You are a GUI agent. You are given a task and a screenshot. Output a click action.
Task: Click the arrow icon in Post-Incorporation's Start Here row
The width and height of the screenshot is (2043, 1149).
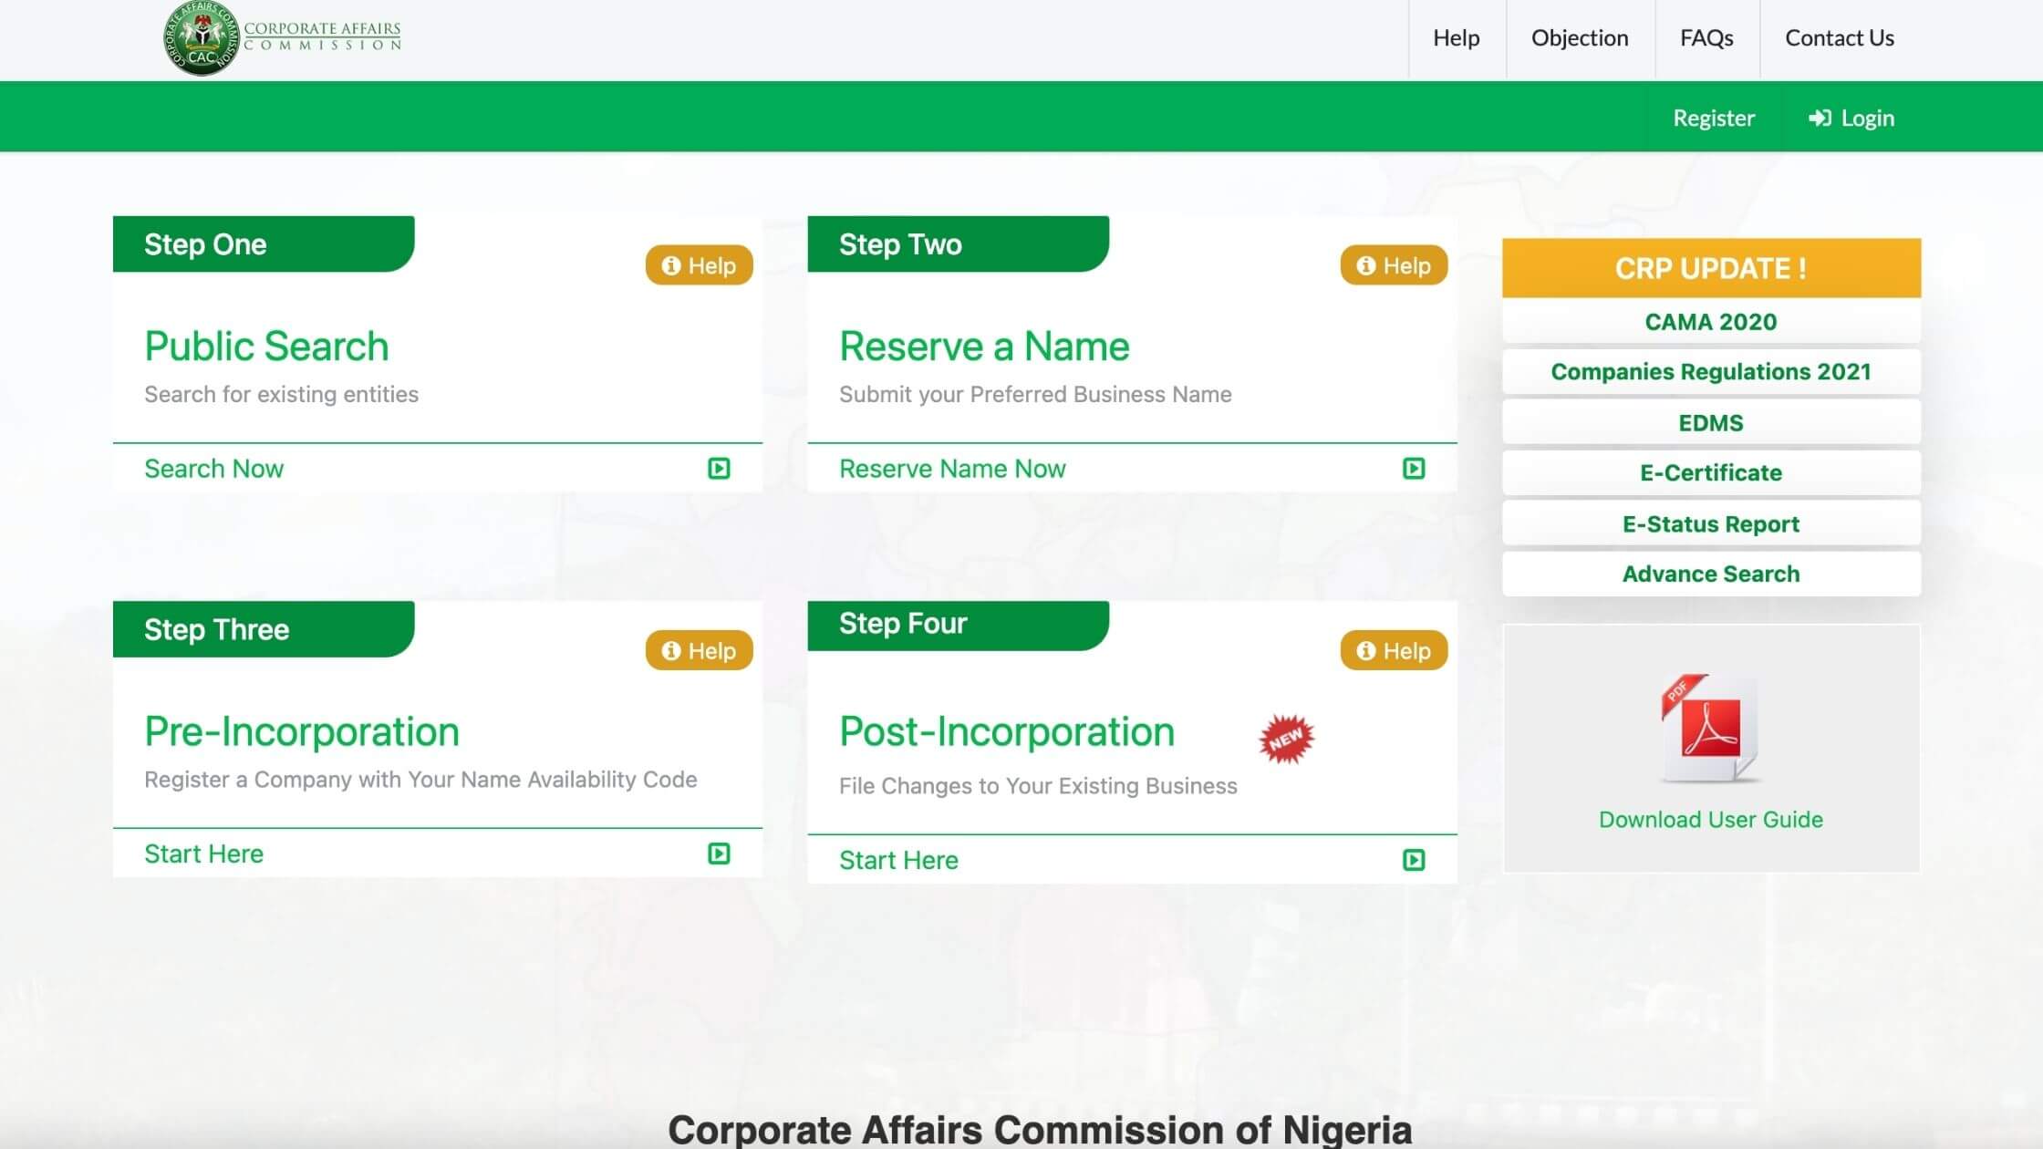[x=1414, y=860]
